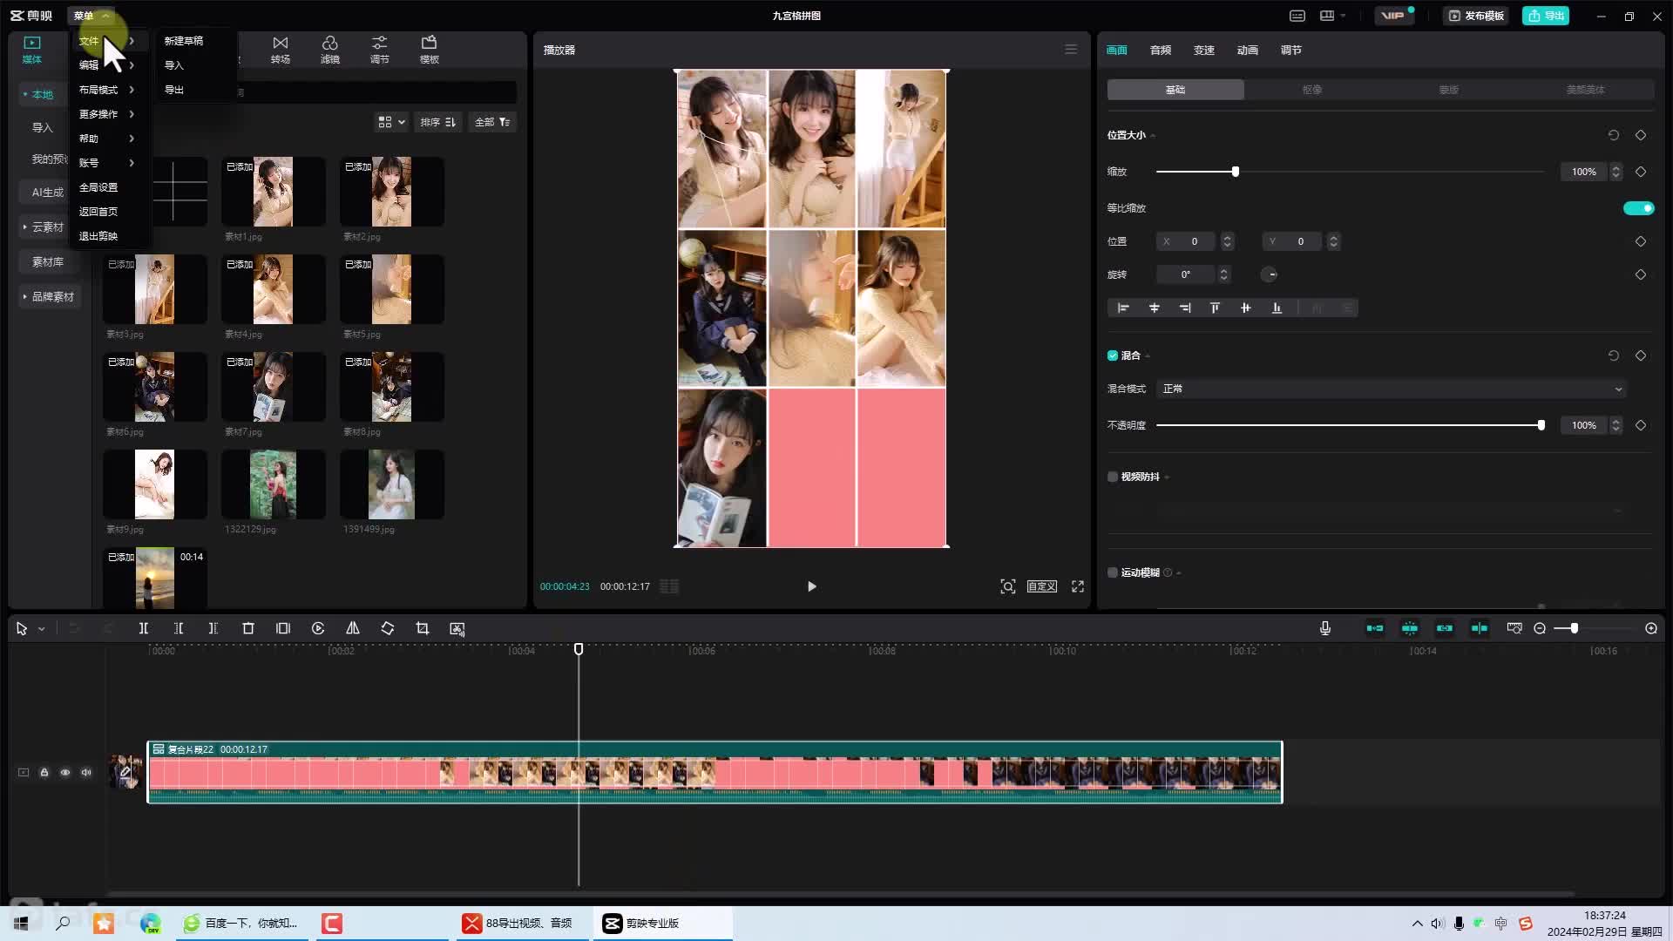Toggle the timeline linkage button
The width and height of the screenshot is (1673, 941).
coord(1445,628)
